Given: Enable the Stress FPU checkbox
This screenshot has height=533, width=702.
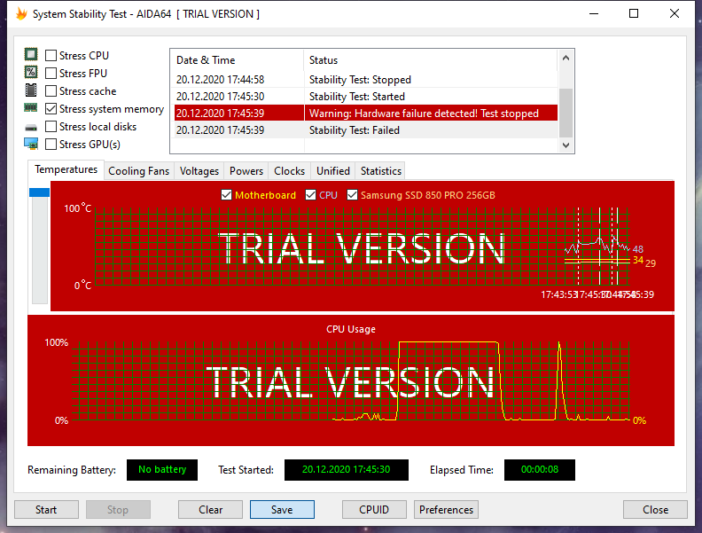Looking at the screenshot, I should (x=51, y=73).
